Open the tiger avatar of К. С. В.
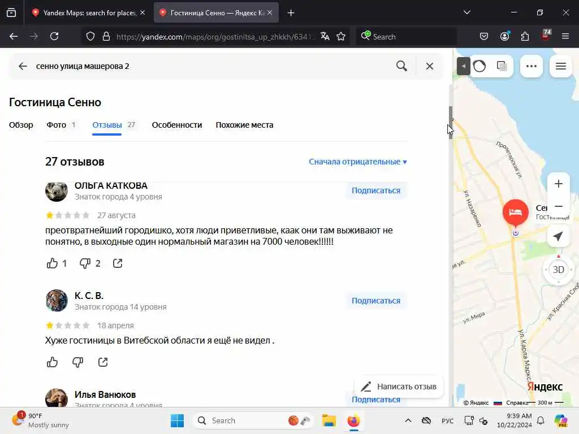Image resolution: width=579 pixels, height=434 pixels. (57, 301)
